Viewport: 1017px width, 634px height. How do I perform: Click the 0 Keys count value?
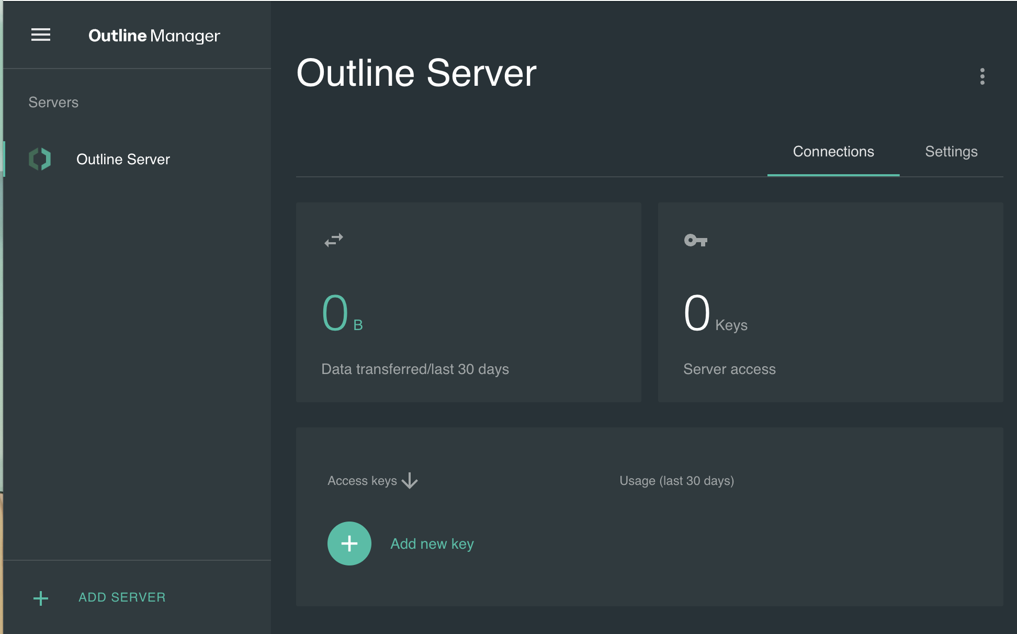(x=715, y=313)
